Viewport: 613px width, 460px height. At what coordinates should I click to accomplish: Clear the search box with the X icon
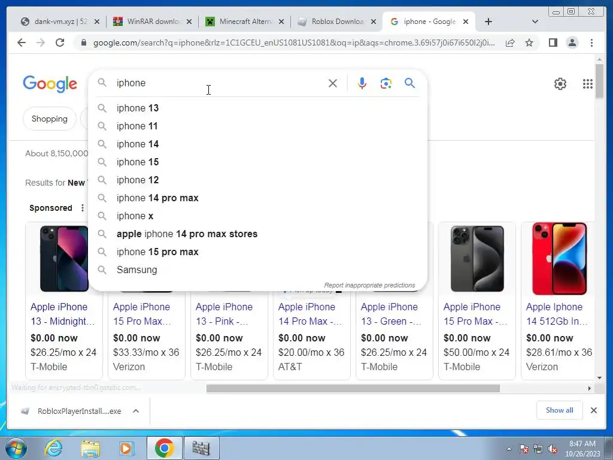point(333,83)
